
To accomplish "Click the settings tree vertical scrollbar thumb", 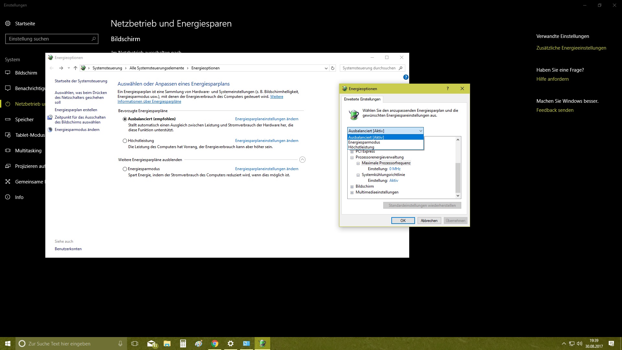I will click(458, 178).
